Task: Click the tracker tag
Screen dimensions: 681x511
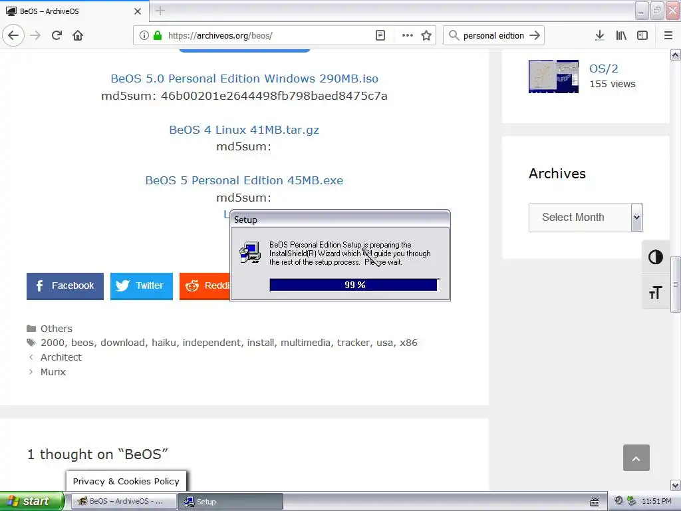Action: (x=354, y=343)
